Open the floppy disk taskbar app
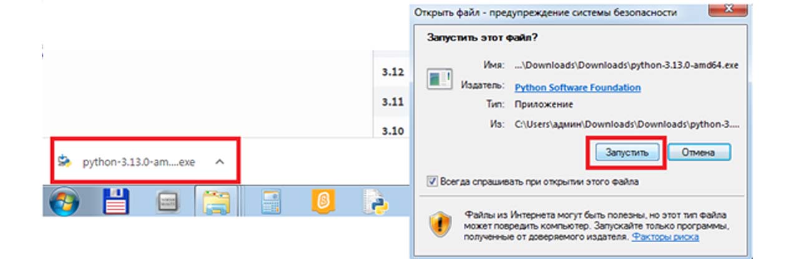Image resolution: width=799 pixels, height=259 pixels. [116, 202]
